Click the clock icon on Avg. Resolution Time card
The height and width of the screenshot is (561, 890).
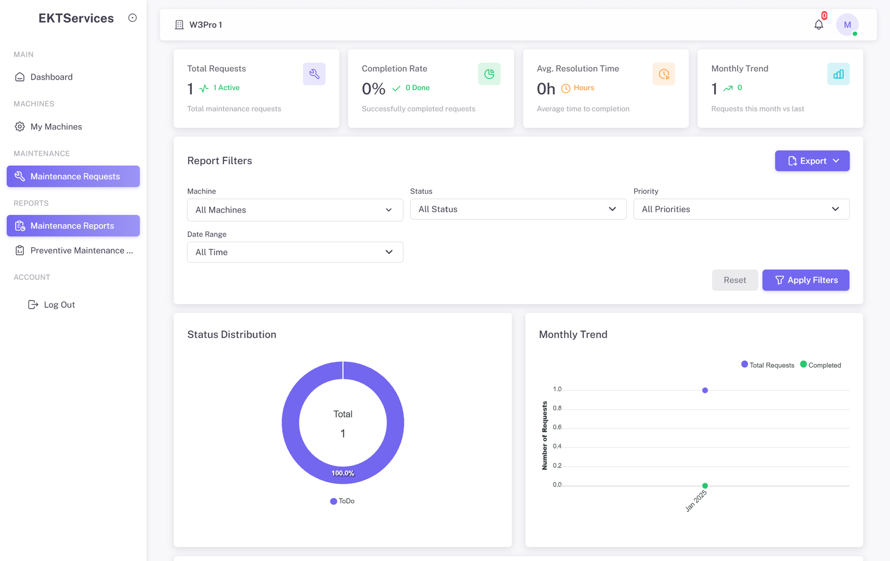pyautogui.click(x=664, y=74)
